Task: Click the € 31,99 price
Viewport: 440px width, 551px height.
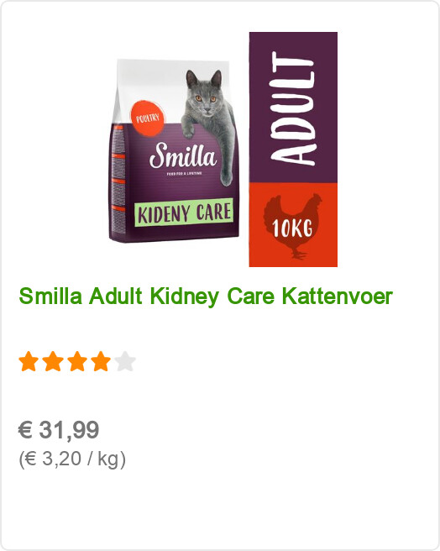Action: tap(59, 430)
